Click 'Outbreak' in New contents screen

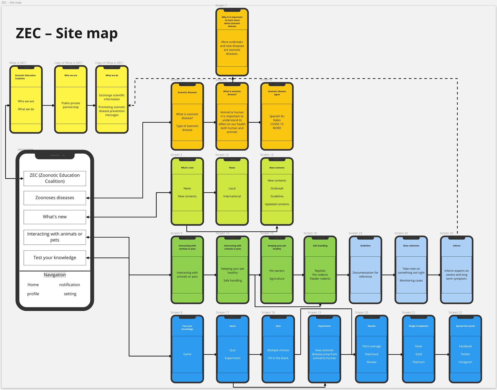[x=277, y=189]
